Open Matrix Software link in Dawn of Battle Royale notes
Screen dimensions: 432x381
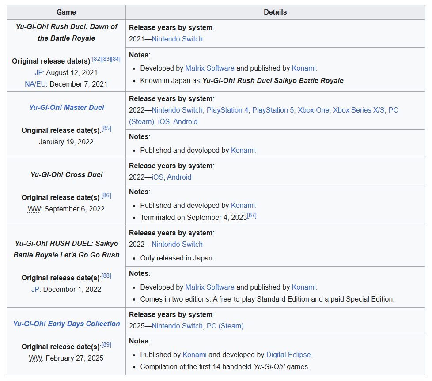coord(210,68)
